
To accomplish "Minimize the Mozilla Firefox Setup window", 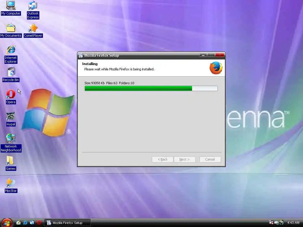I will [203, 55].
